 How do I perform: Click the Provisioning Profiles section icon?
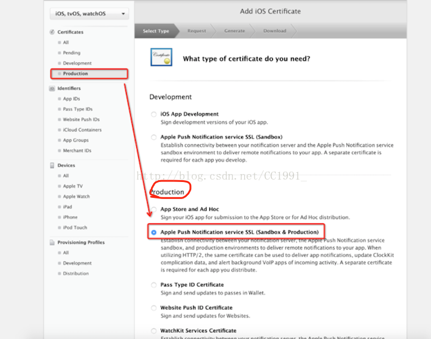coord(52,242)
